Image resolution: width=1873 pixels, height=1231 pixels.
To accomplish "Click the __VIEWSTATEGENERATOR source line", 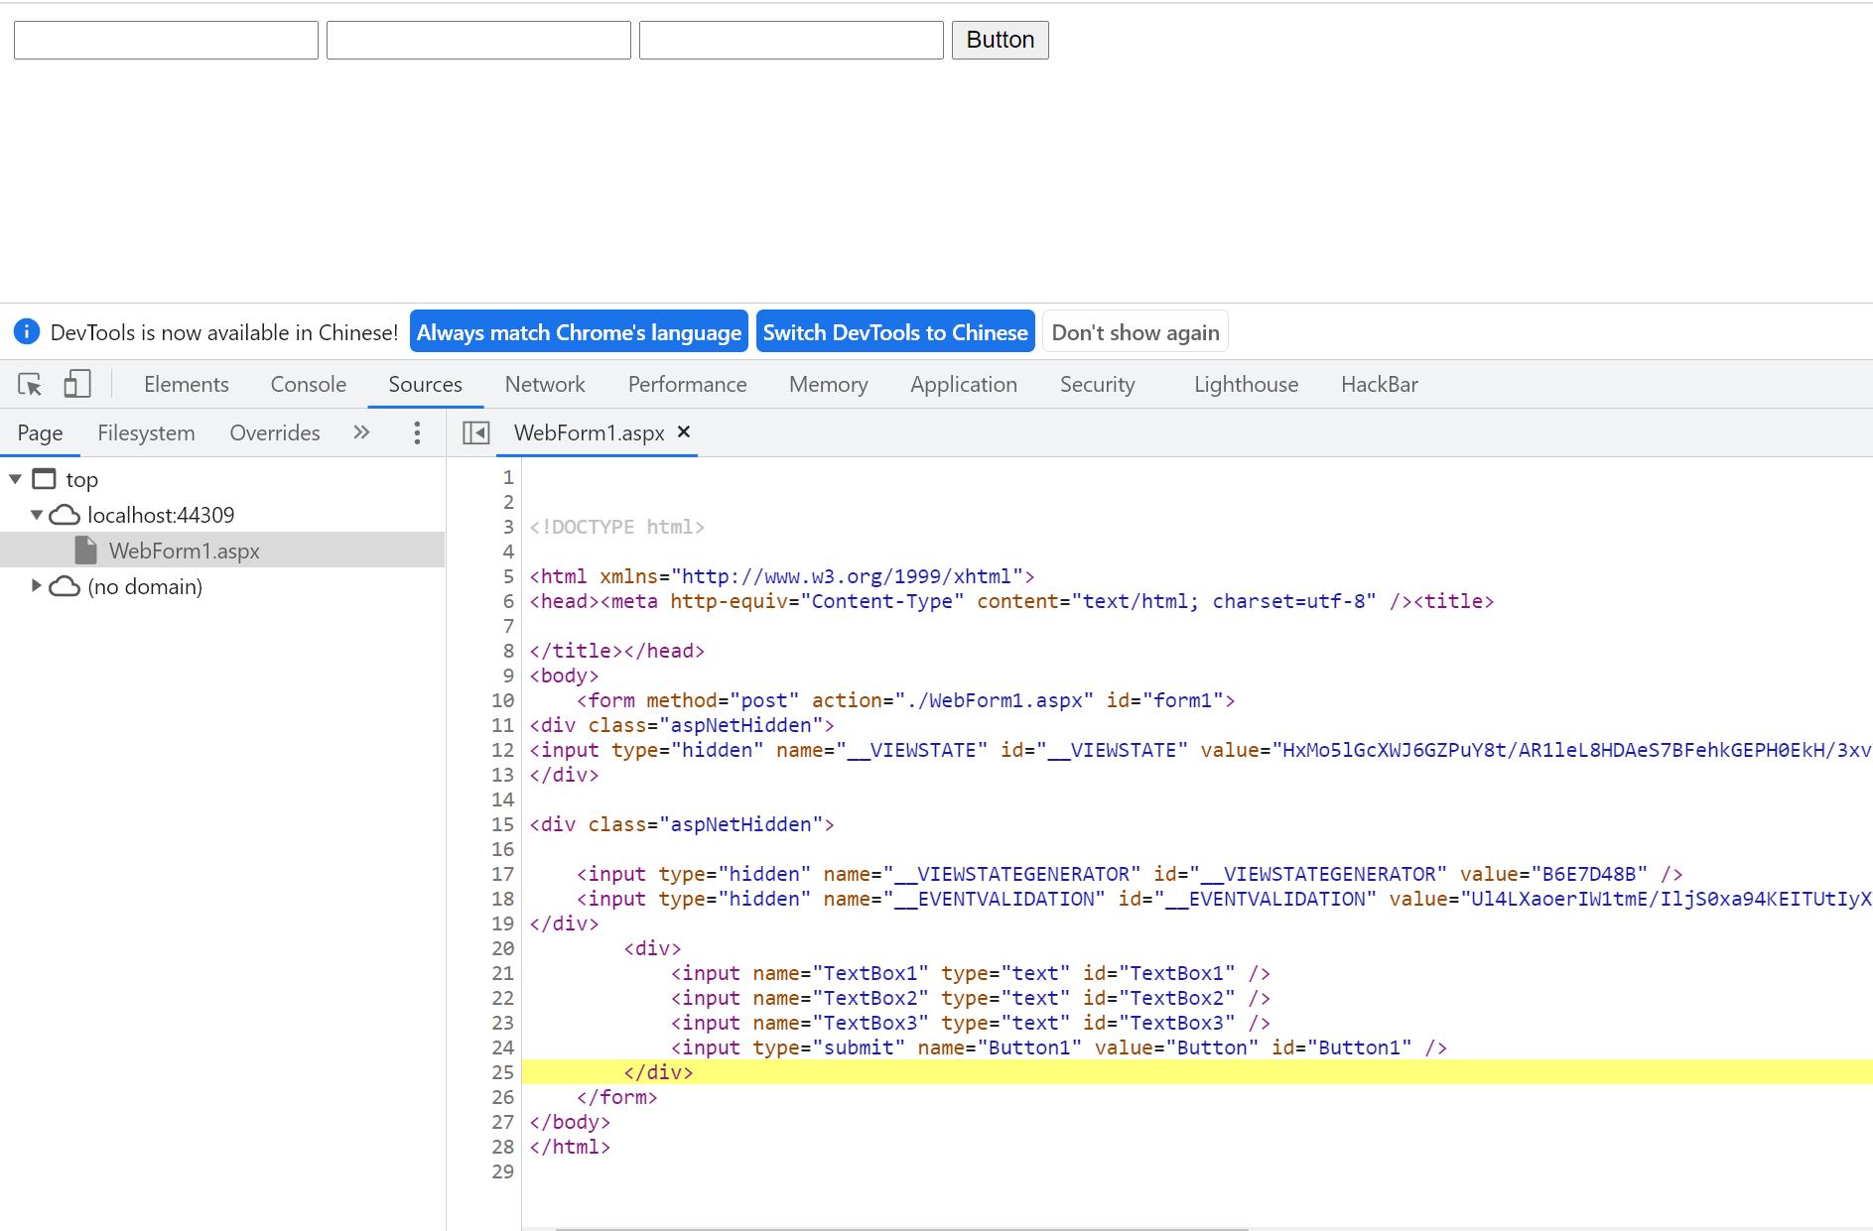I will coord(1130,874).
